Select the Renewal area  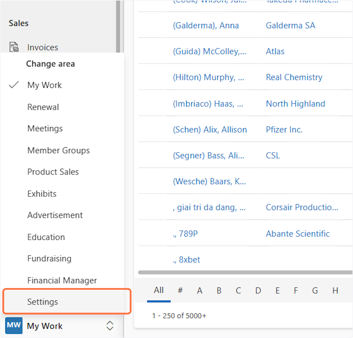click(x=43, y=107)
